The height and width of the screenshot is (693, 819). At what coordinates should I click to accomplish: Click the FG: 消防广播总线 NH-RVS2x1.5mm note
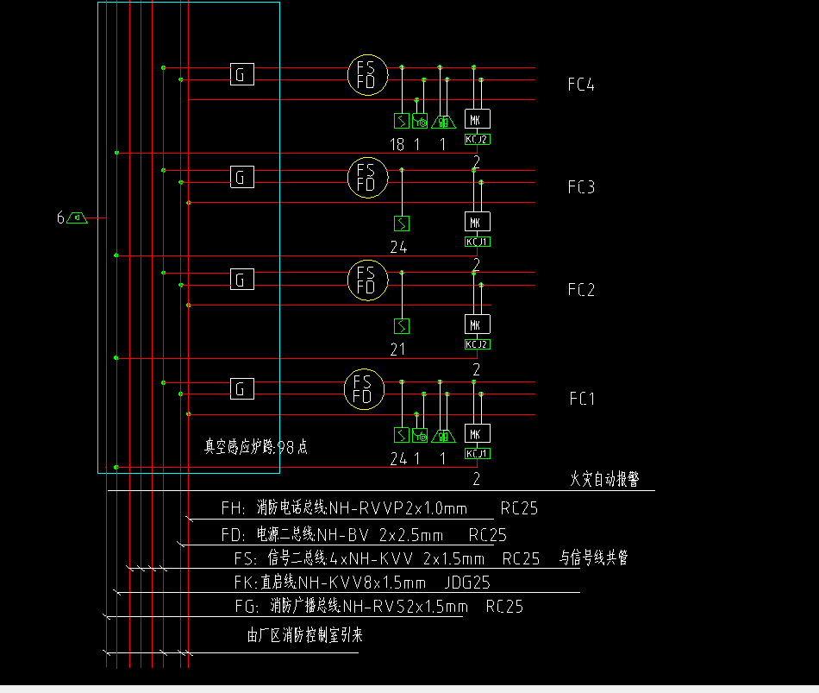click(x=352, y=606)
